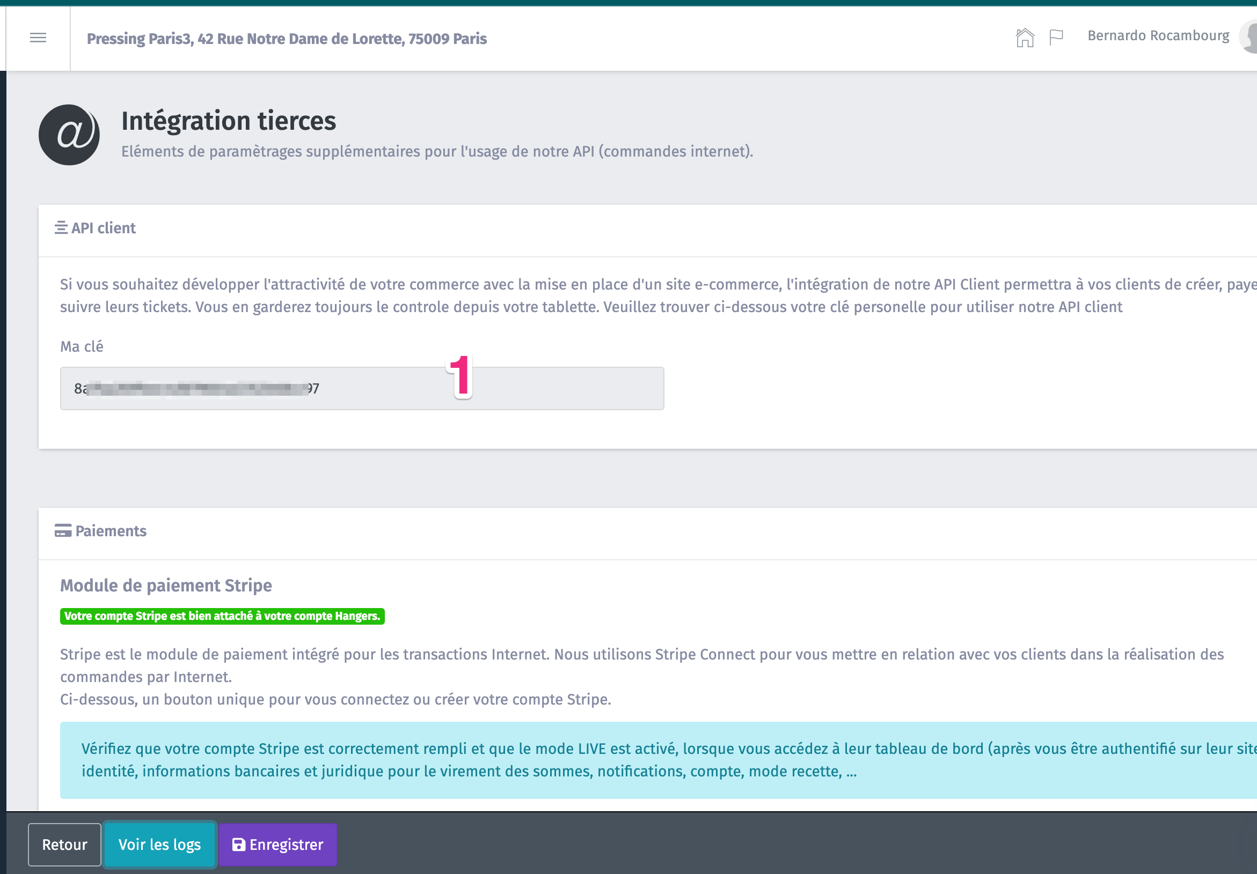1257x874 pixels.
Task: Click the Enregistrer save button
Action: 277,845
